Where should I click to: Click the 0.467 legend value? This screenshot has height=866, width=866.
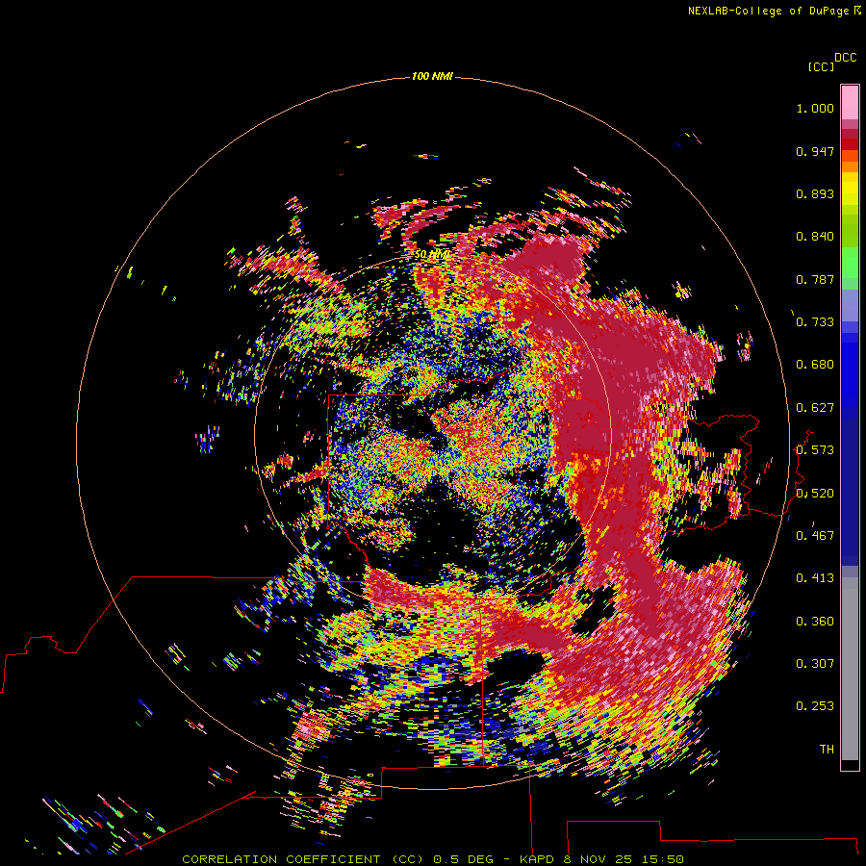tap(815, 536)
